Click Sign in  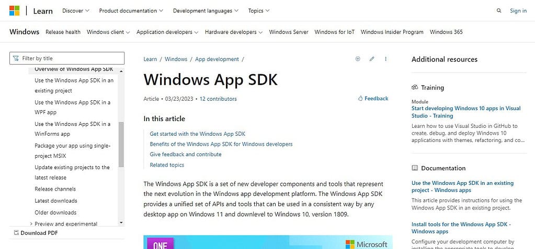(x=518, y=10)
